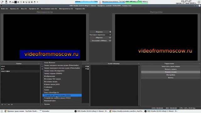This screenshot has height=113, width=201.
Task: Click the Обрезка quick transition button
Action: pos(99,38)
